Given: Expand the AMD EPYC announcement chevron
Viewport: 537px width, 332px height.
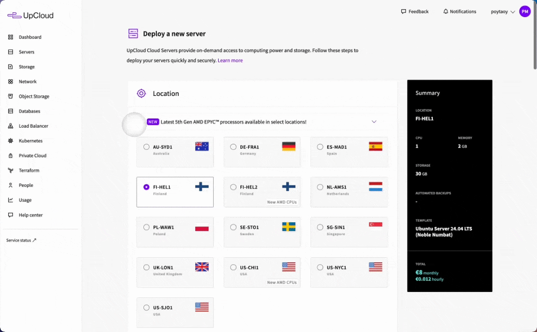Looking at the screenshot, I should (x=374, y=122).
